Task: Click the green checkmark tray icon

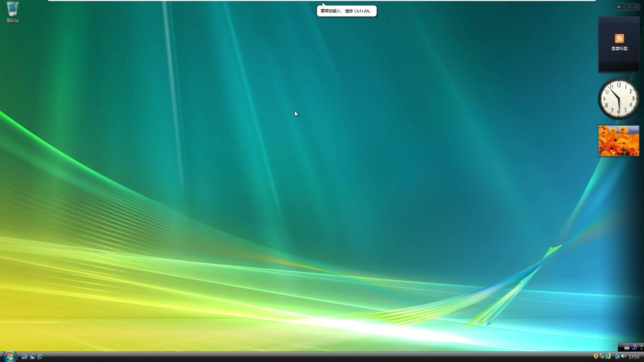Action: click(x=602, y=356)
